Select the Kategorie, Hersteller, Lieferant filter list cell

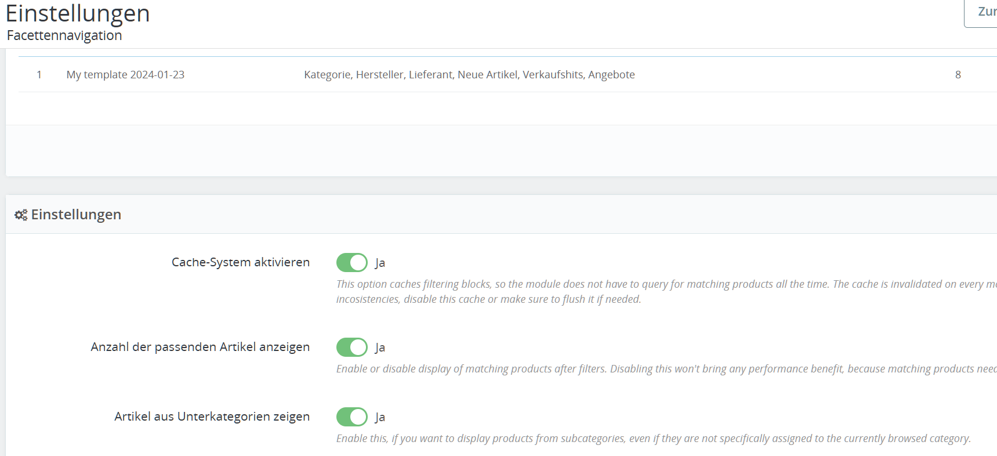[469, 74]
